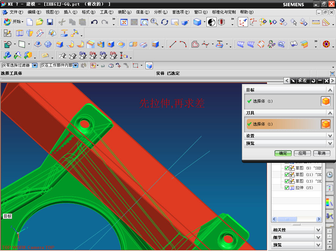The image size is (336, 251).
Task: Click the navigator scroll right arrow
Action: pos(319,219)
